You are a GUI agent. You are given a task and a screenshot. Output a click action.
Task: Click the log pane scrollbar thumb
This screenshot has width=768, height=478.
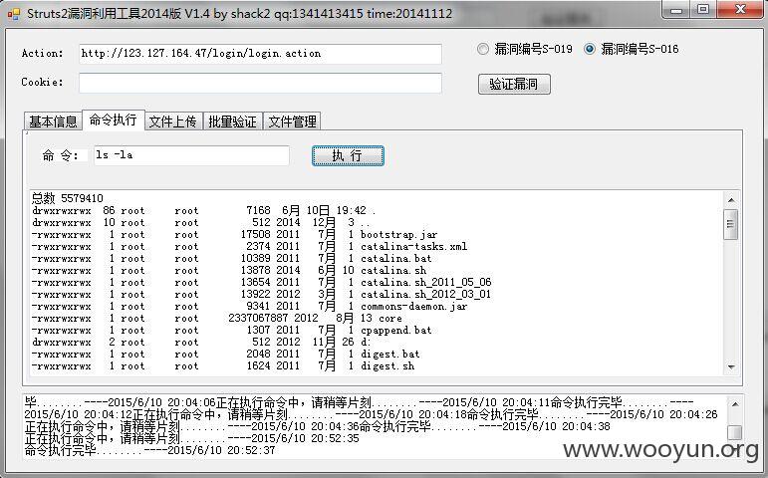[735, 432]
